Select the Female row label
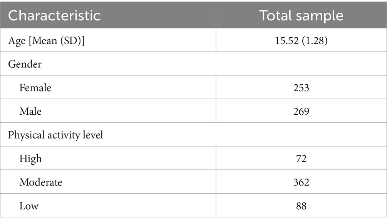Image resolution: width=387 pixels, height=224 pixels. (35, 88)
